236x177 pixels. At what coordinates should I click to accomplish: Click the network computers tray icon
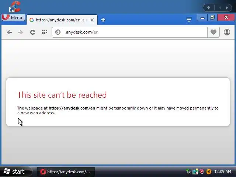[x=195, y=171]
